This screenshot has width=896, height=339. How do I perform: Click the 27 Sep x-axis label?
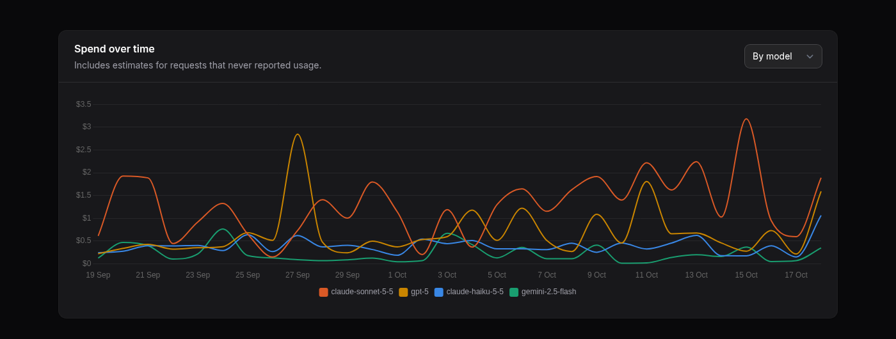point(298,275)
